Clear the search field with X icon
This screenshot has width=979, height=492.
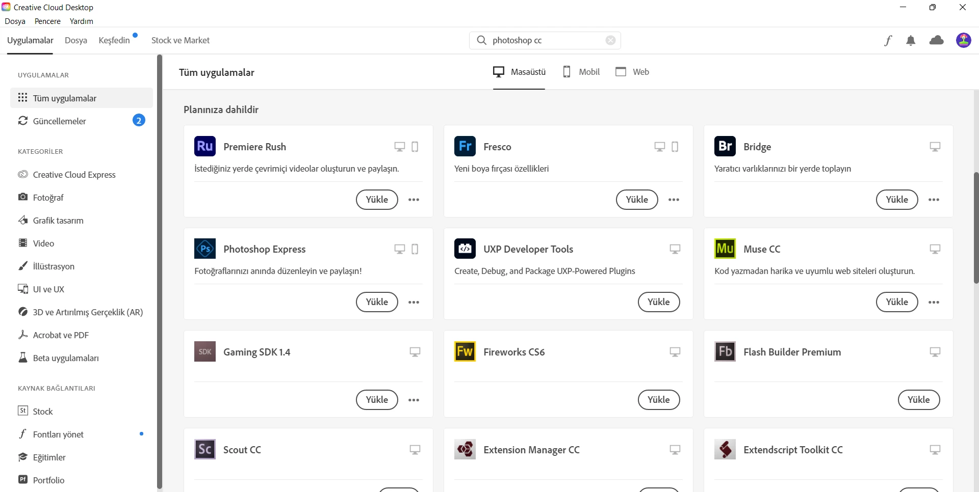pos(610,40)
